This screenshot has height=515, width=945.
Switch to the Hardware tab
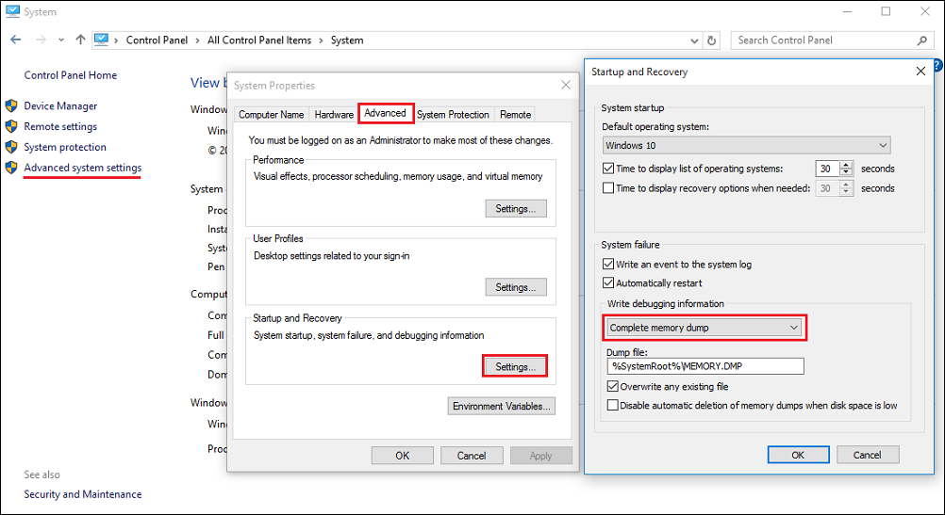pos(334,114)
